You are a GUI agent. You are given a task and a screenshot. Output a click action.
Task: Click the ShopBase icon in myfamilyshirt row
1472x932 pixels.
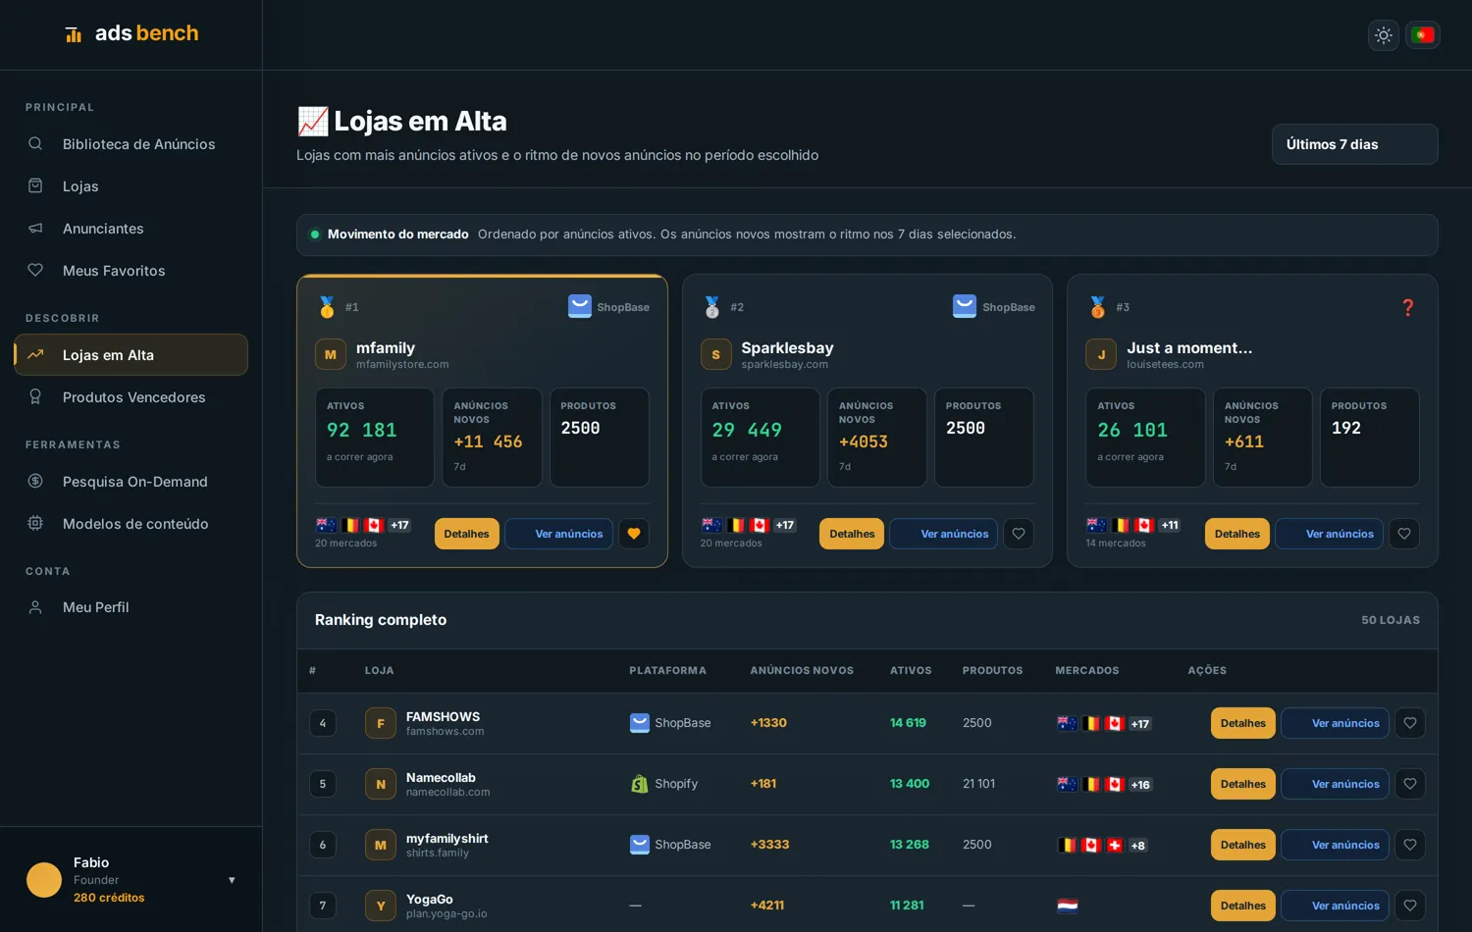click(x=640, y=845)
